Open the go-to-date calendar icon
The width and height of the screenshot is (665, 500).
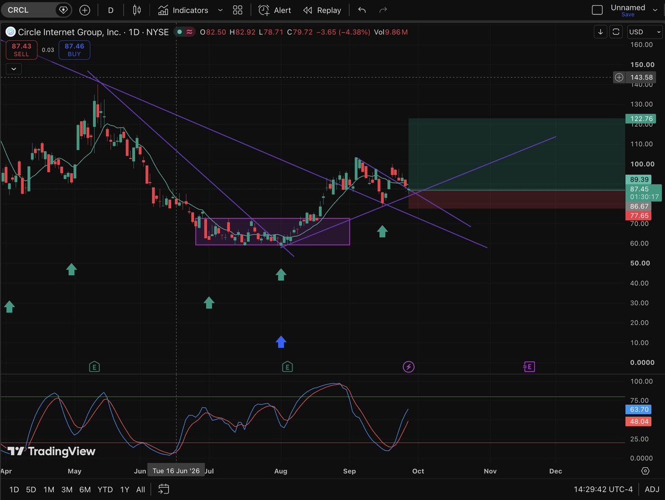tap(163, 489)
